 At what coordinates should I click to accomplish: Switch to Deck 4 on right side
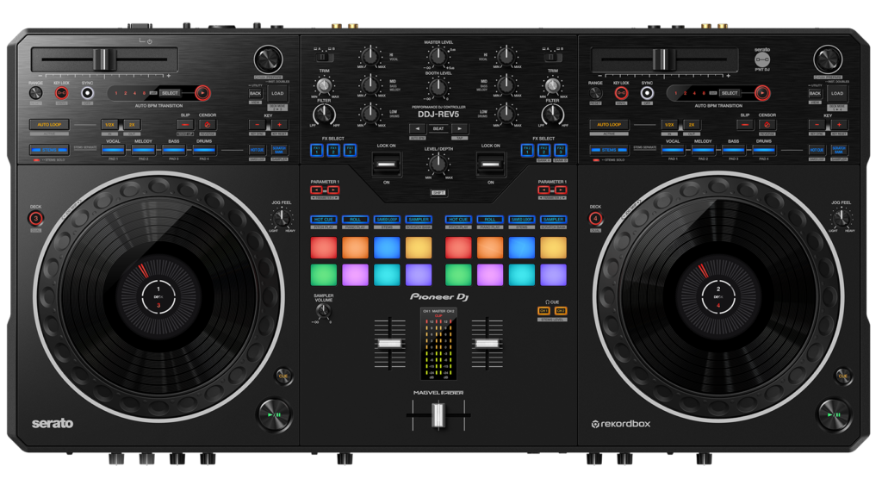coord(595,218)
